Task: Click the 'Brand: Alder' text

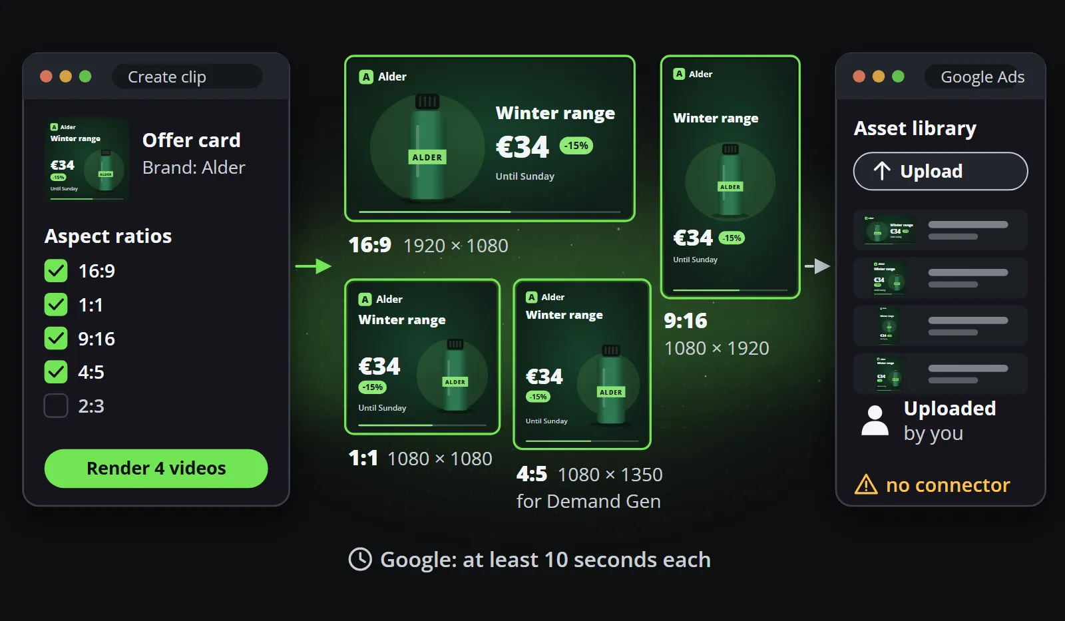Action: tap(194, 168)
